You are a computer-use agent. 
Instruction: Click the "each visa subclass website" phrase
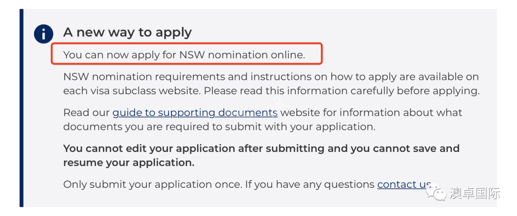coord(132,91)
